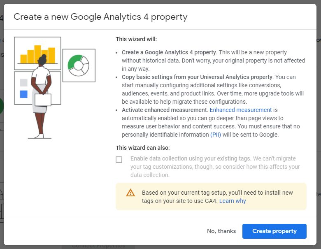Follow the Learn why link
This screenshot has height=249, width=321.
tap(233, 201)
